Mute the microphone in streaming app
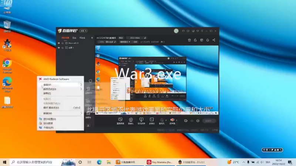 (162, 121)
